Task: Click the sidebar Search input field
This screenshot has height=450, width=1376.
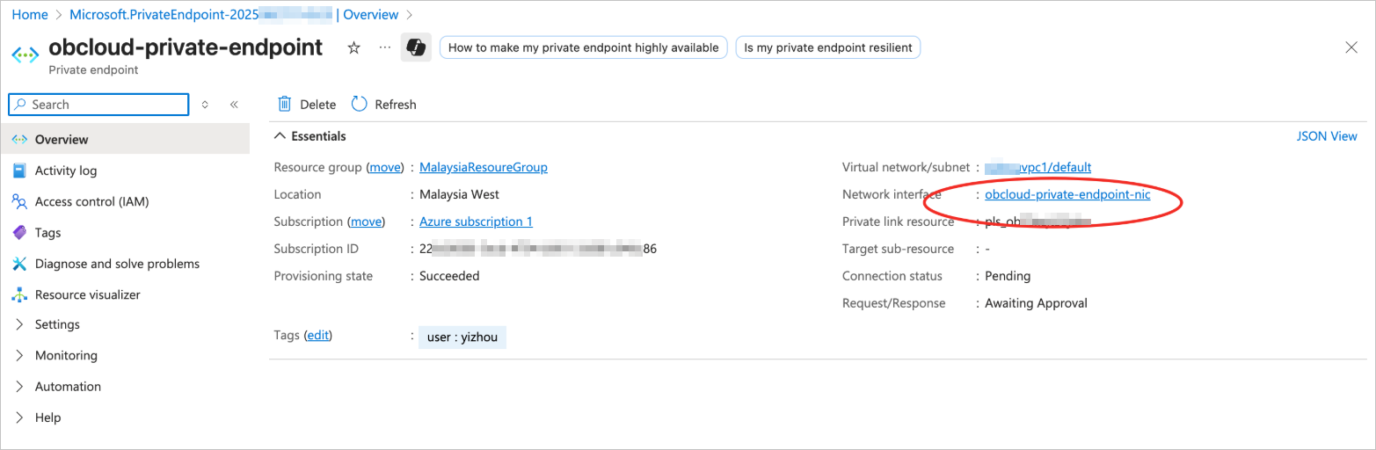Action: (x=106, y=105)
